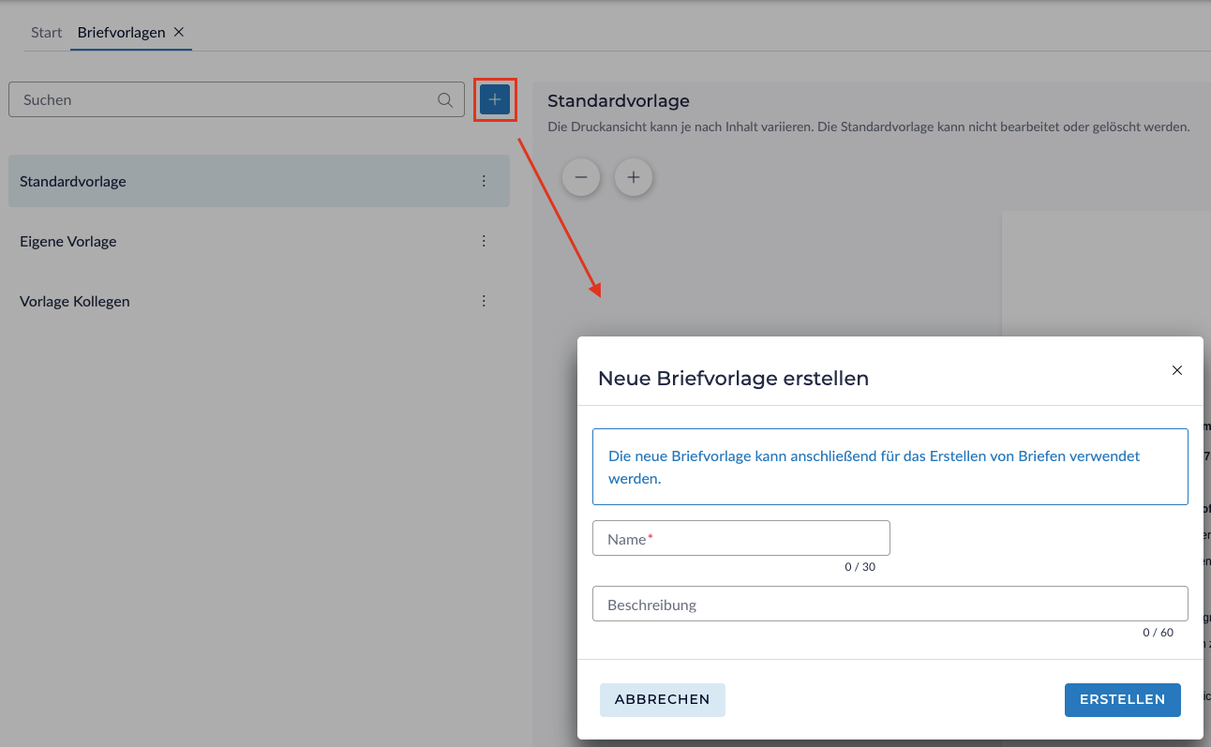The image size is (1211, 747).
Task: Click the search magnifier icon
Action: [445, 100]
